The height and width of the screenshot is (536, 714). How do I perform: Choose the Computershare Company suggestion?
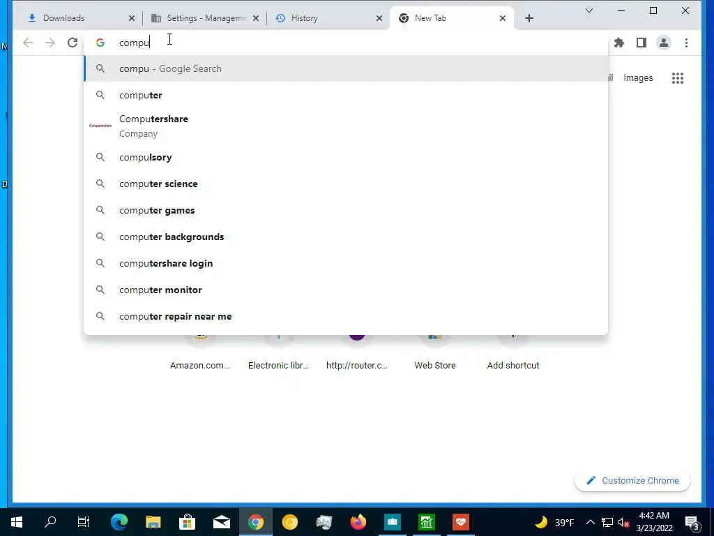click(346, 126)
